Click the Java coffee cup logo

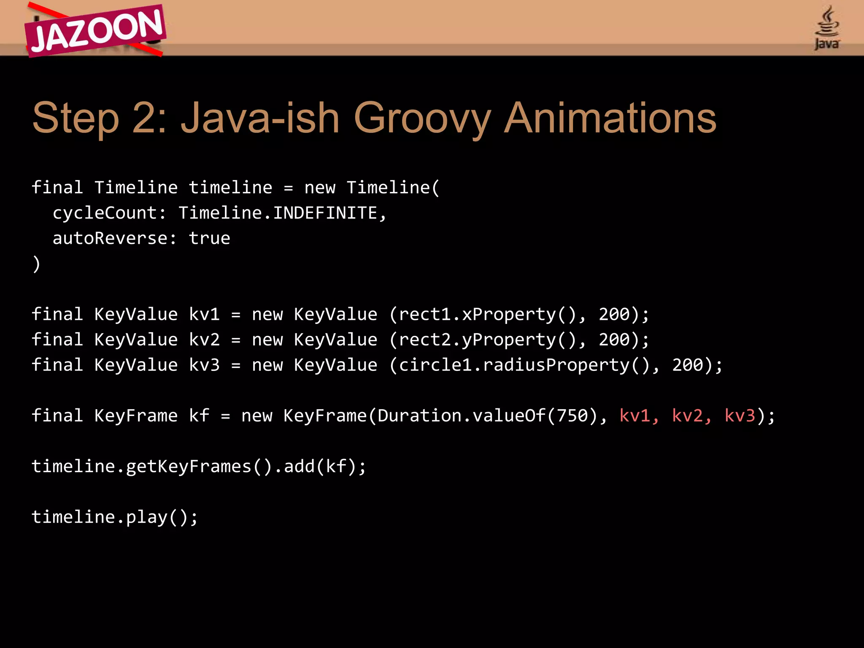pos(827,28)
